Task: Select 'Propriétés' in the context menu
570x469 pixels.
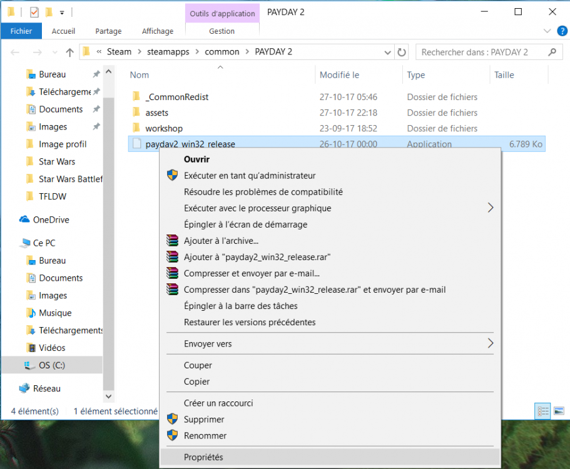Action: point(203,457)
